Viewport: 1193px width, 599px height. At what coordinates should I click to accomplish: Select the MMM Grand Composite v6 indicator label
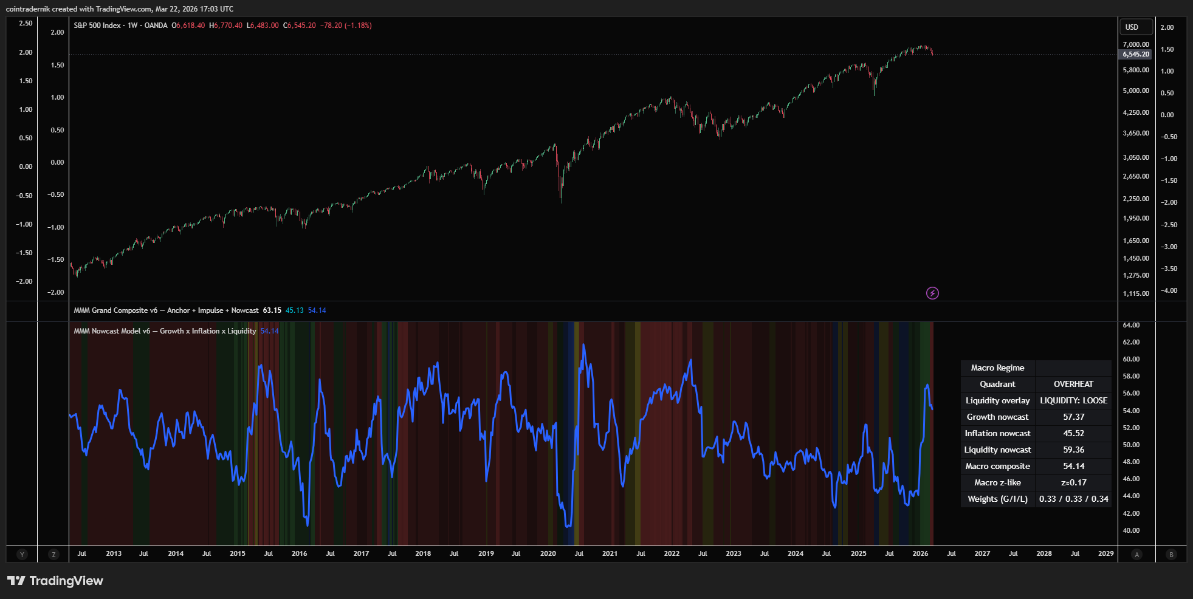click(166, 310)
